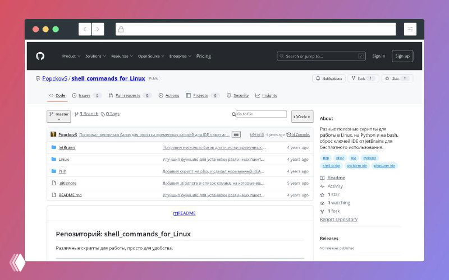Click the browser back arrow button
This screenshot has width=449, height=280.
point(85,29)
